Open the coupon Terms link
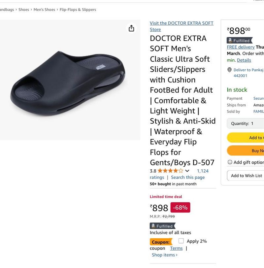 tap(176, 248)
